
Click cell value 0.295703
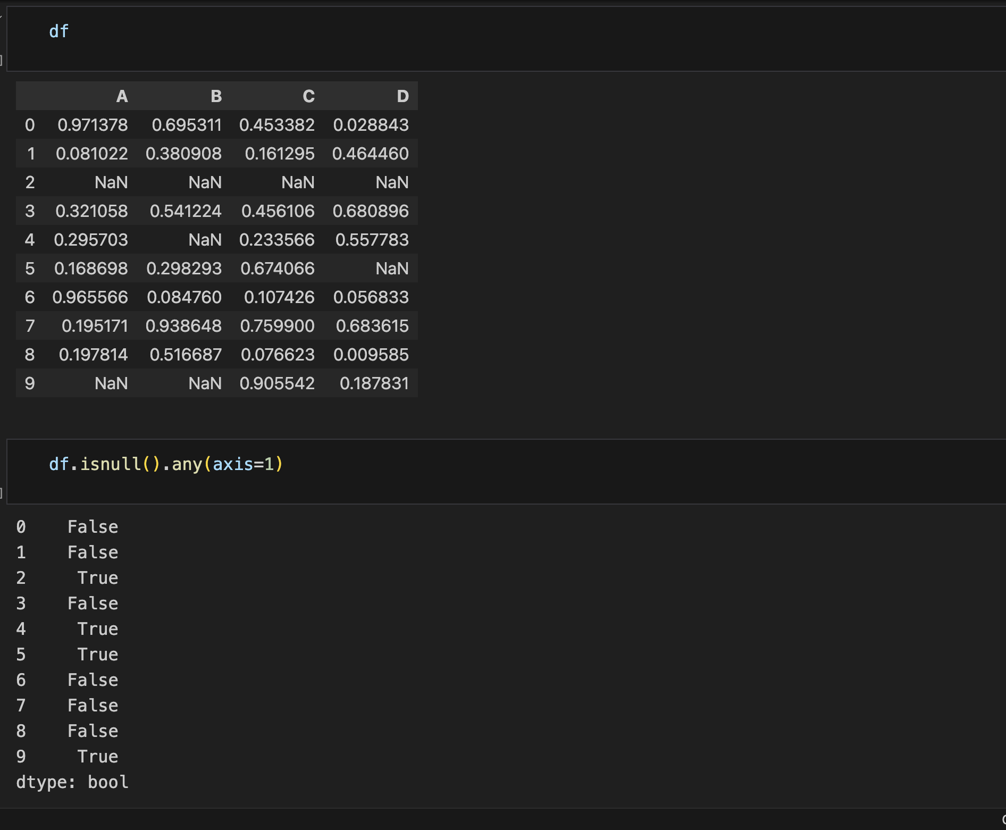click(91, 240)
